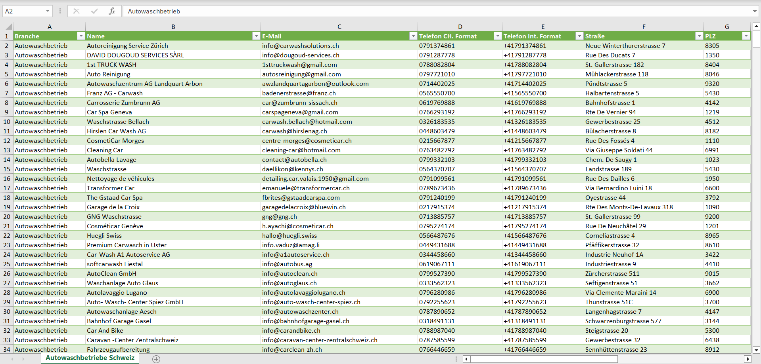Open the Branche column filter dropdown

coord(81,36)
